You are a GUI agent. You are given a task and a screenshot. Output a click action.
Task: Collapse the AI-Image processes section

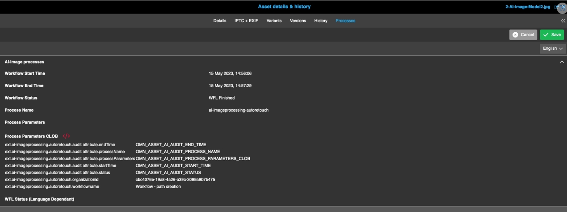[x=562, y=62]
